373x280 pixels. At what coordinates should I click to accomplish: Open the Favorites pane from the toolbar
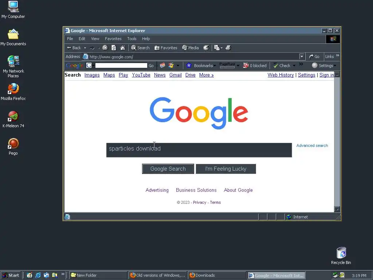166,48
